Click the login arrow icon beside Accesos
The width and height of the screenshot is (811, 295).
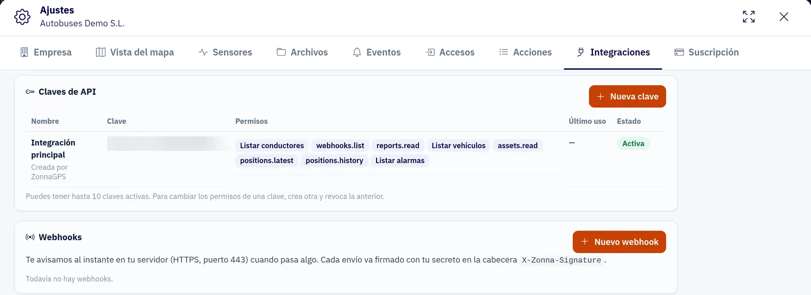pyautogui.click(x=430, y=52)
